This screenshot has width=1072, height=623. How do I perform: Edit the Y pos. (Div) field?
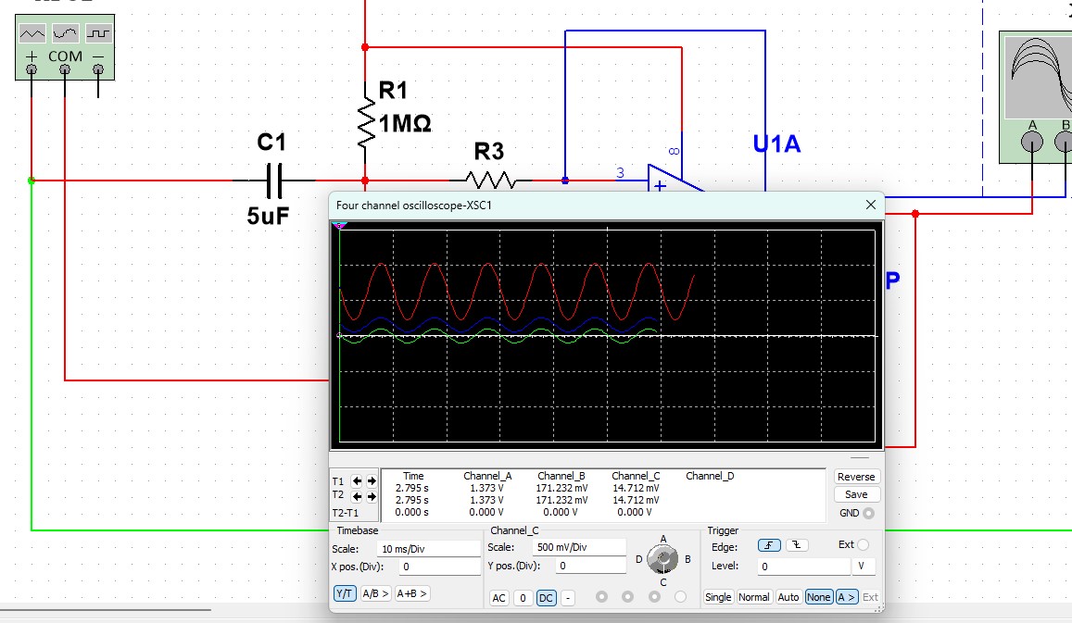[x=591, y=566]
